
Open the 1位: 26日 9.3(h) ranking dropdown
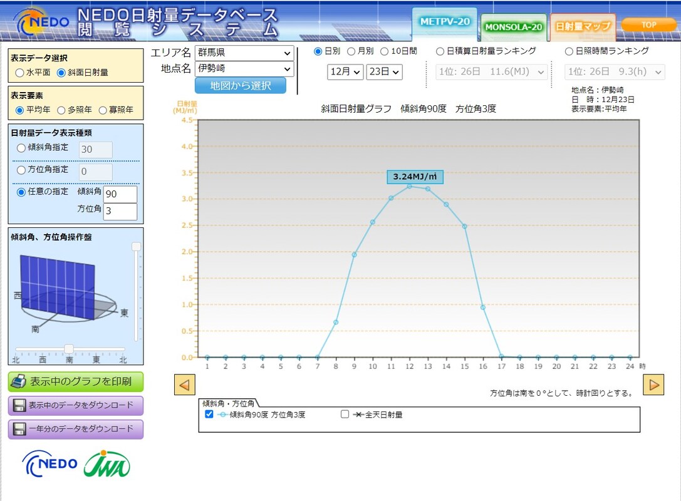(x=615, y=71)
